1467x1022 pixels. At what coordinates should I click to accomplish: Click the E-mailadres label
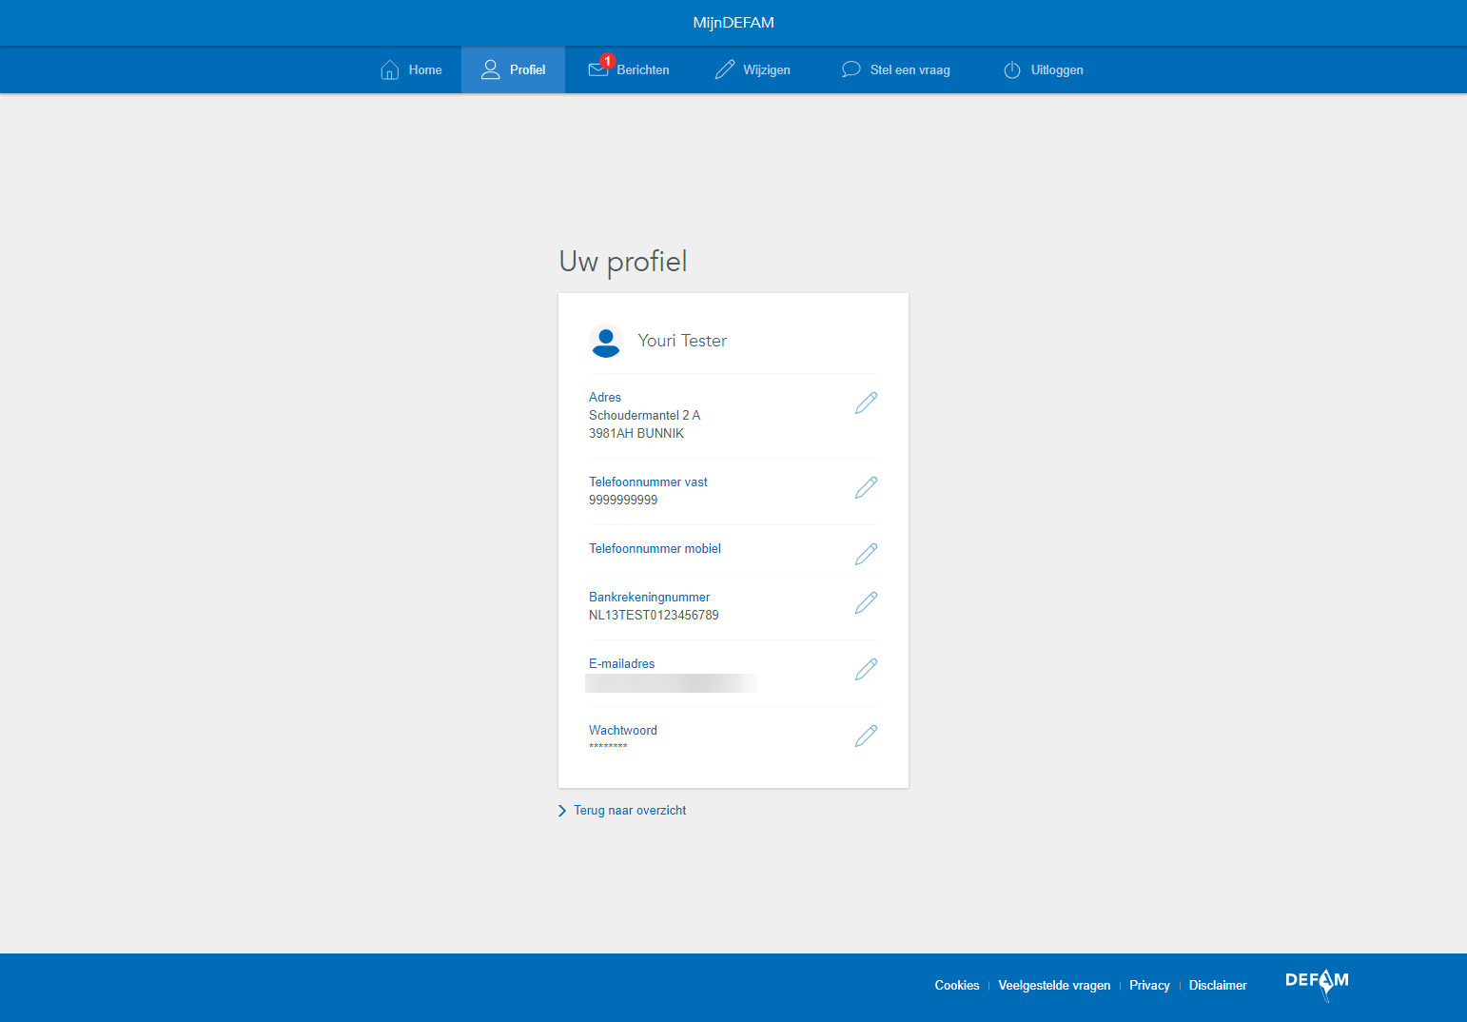(x=621, y=664)
